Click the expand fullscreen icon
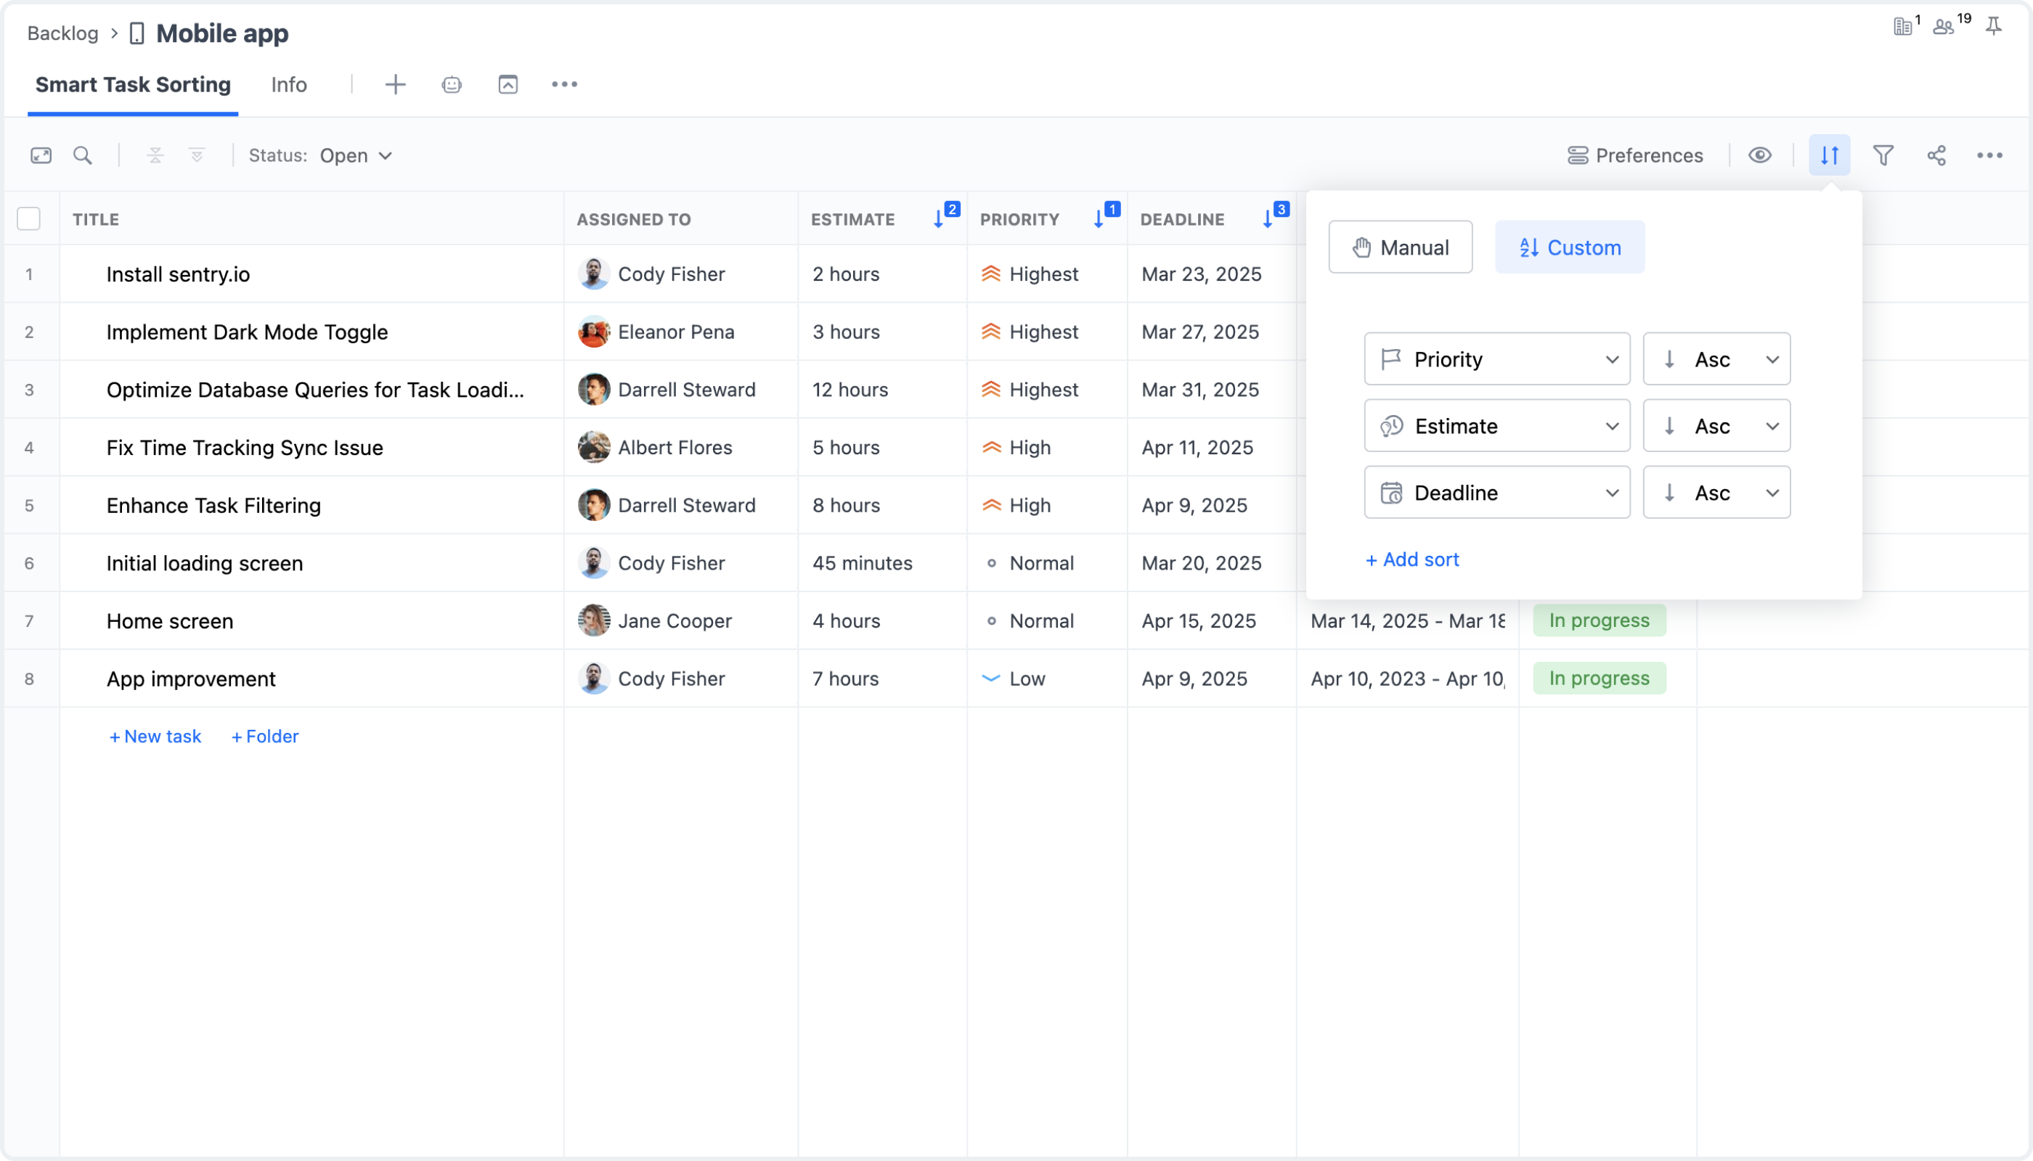Screen dimensions: 2033x1161 41,155
